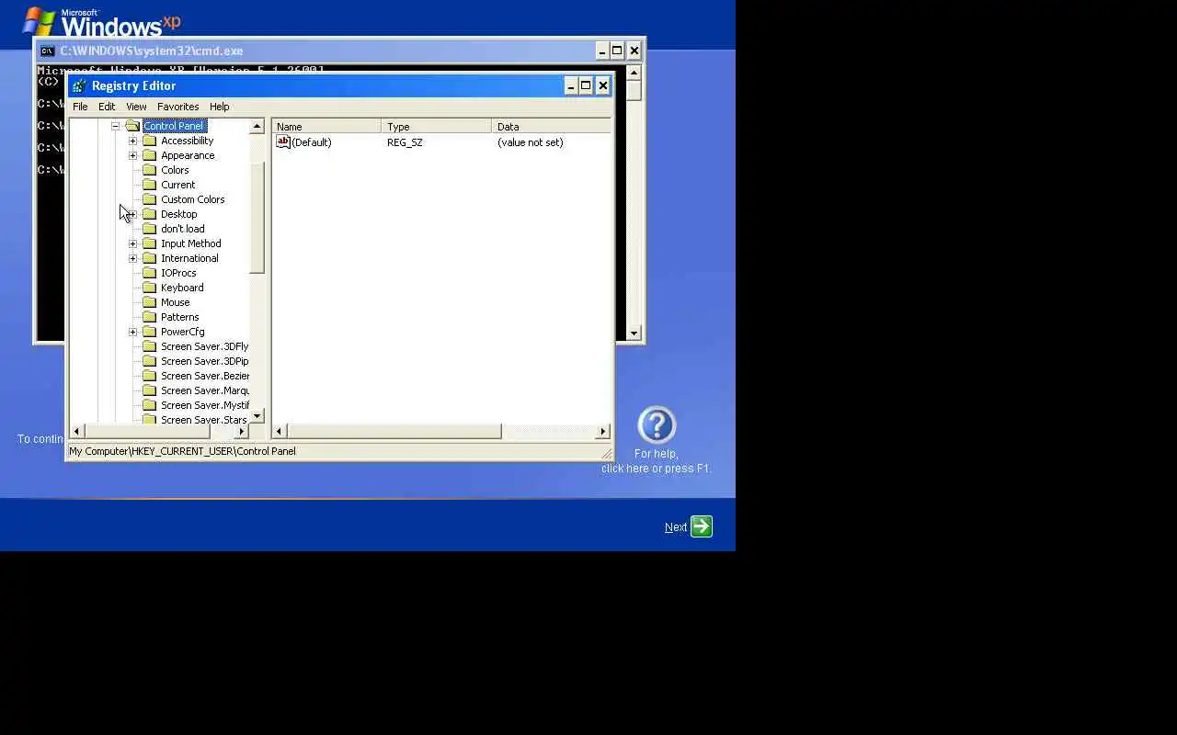Click the Screen Saver.3DFly folder icon
Image resolution: width=1177 pixels, height=735 pixels.
[x=150, y=346]
